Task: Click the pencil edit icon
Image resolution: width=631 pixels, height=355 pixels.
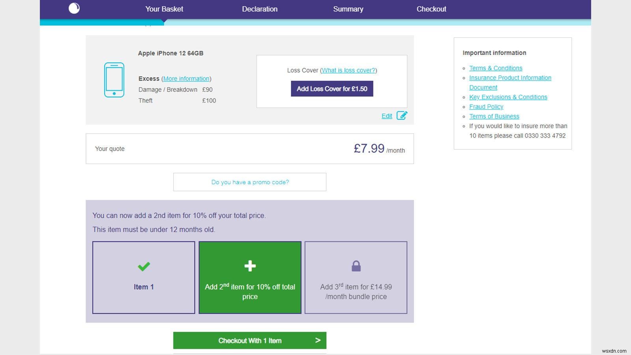Action: 402,116
